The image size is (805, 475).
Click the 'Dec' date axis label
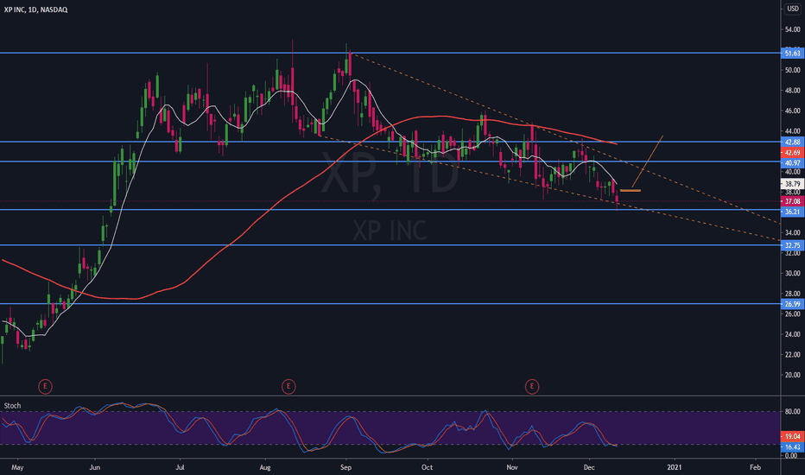tap(589, 467)
